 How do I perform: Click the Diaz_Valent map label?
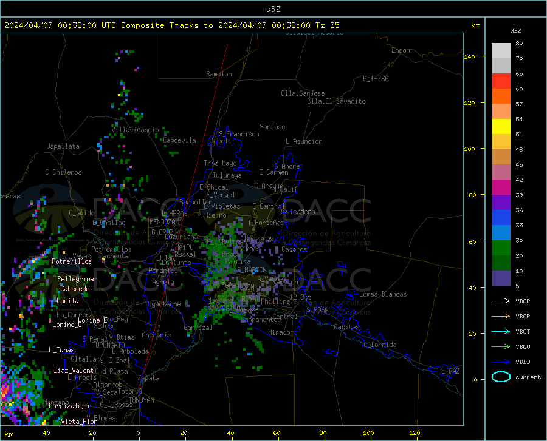point(74,371)
